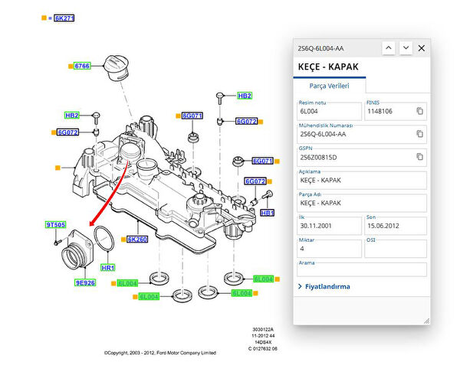Select the 6766 oil cap label
Viewport: 460px width, 375px height.
82,67
